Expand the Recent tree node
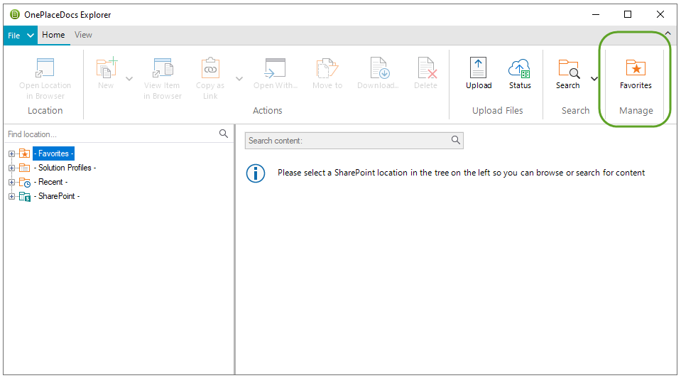681x383 pixels. point(12,182)
